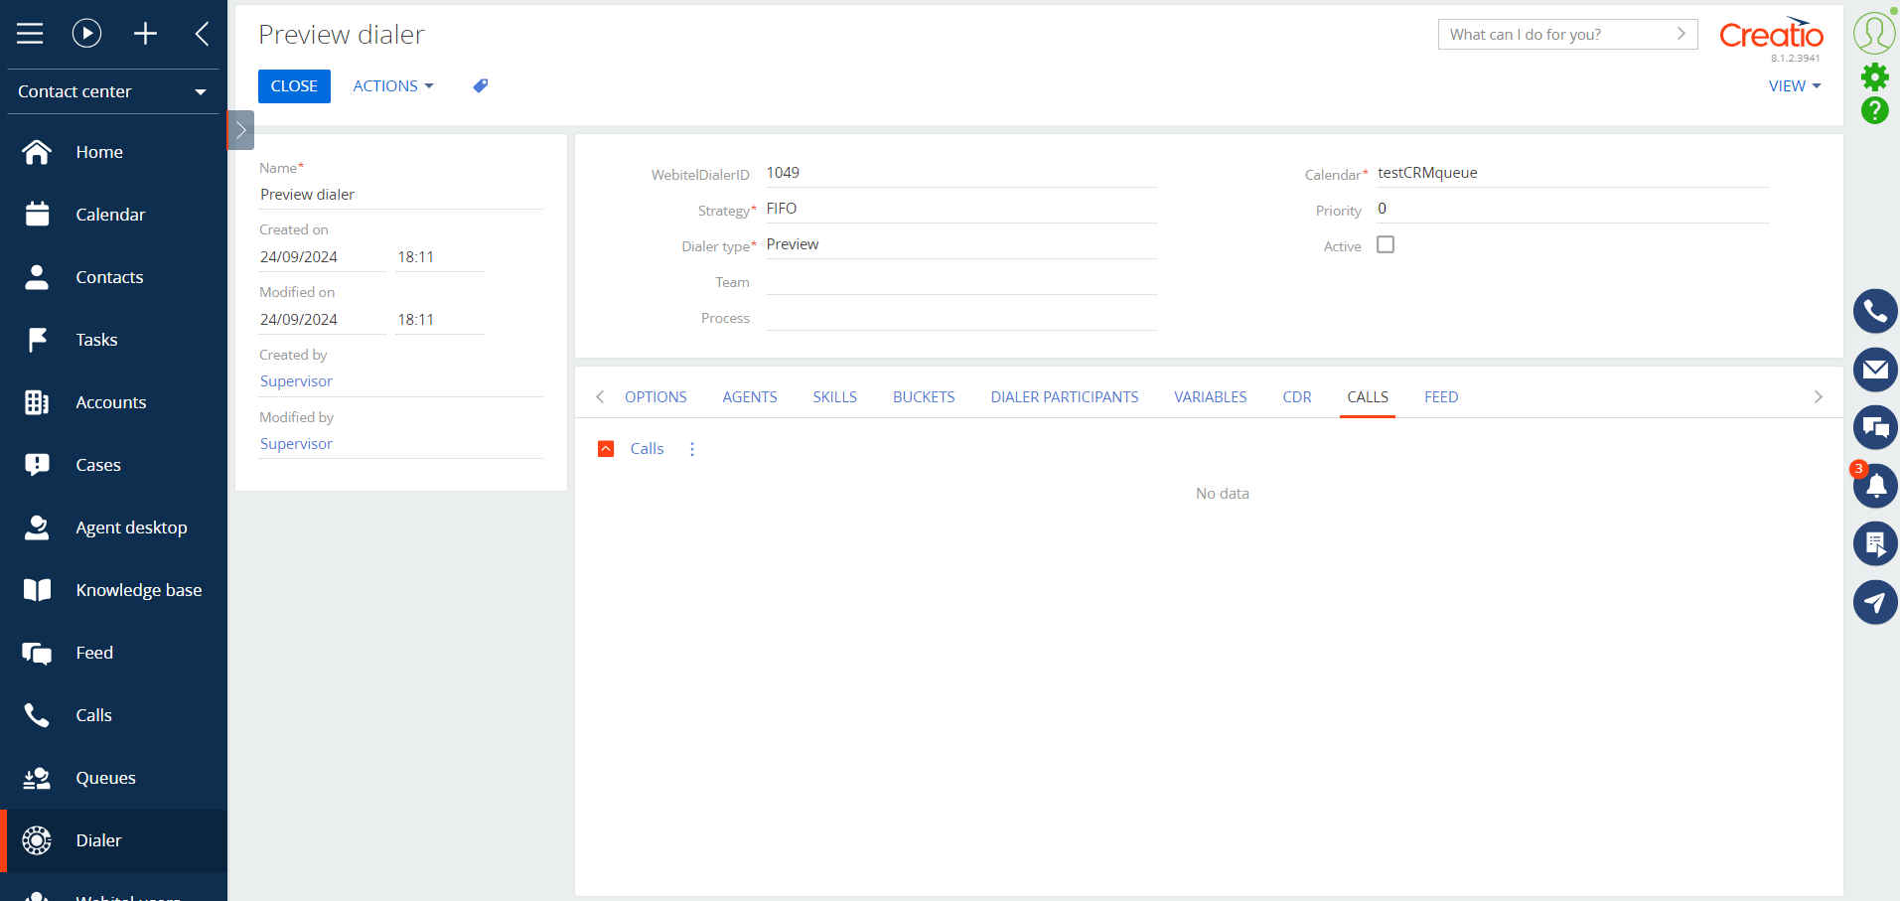
Task: Switch to the SKILLS tab
Action: (x=834, y=397)
